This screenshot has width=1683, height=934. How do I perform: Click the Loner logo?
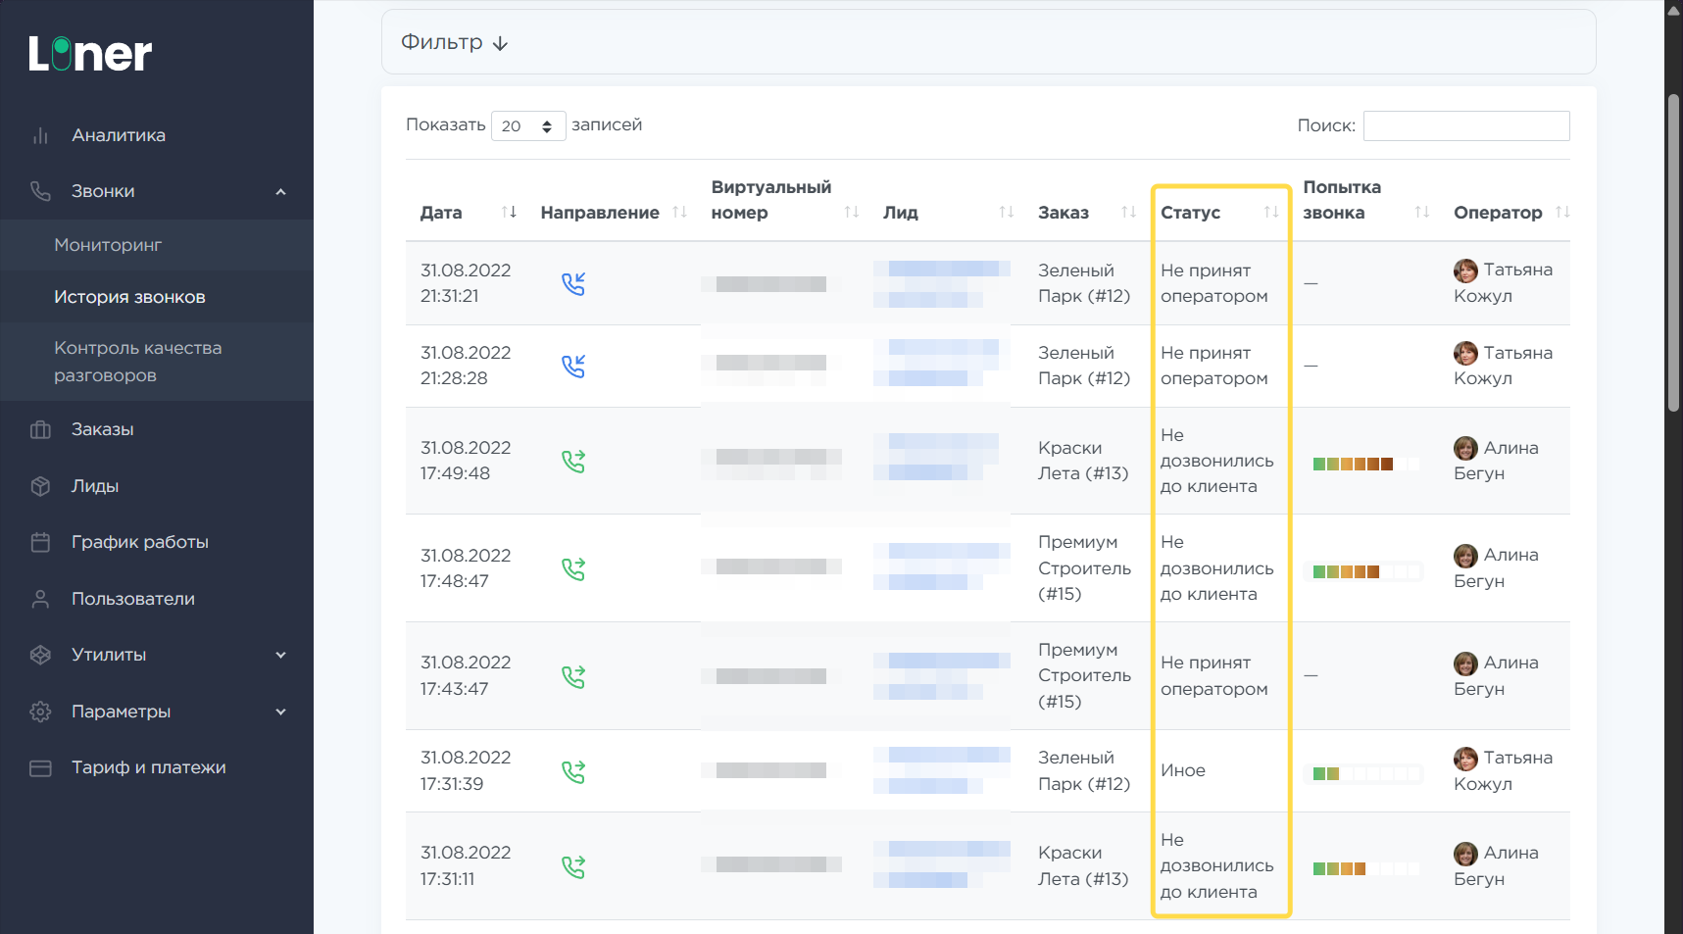pos(90,55)
